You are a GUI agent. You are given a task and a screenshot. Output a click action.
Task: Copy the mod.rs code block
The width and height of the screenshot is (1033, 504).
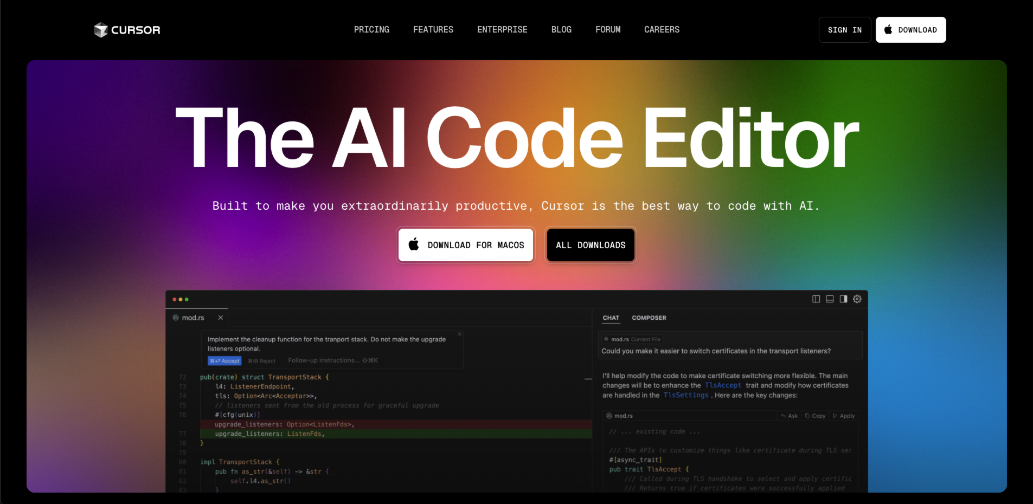(x=815, y=416)
